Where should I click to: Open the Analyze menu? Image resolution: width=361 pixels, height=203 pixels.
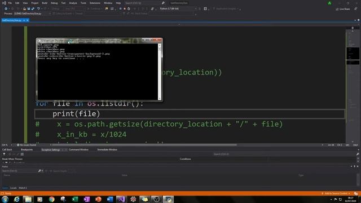[73, 3]
